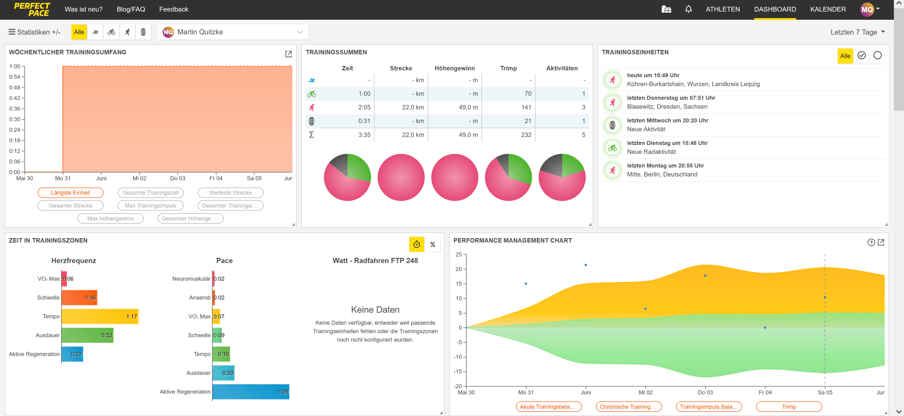Open the Statistiken +/- menu
This screenshot has height=416, width=904.
34,32
